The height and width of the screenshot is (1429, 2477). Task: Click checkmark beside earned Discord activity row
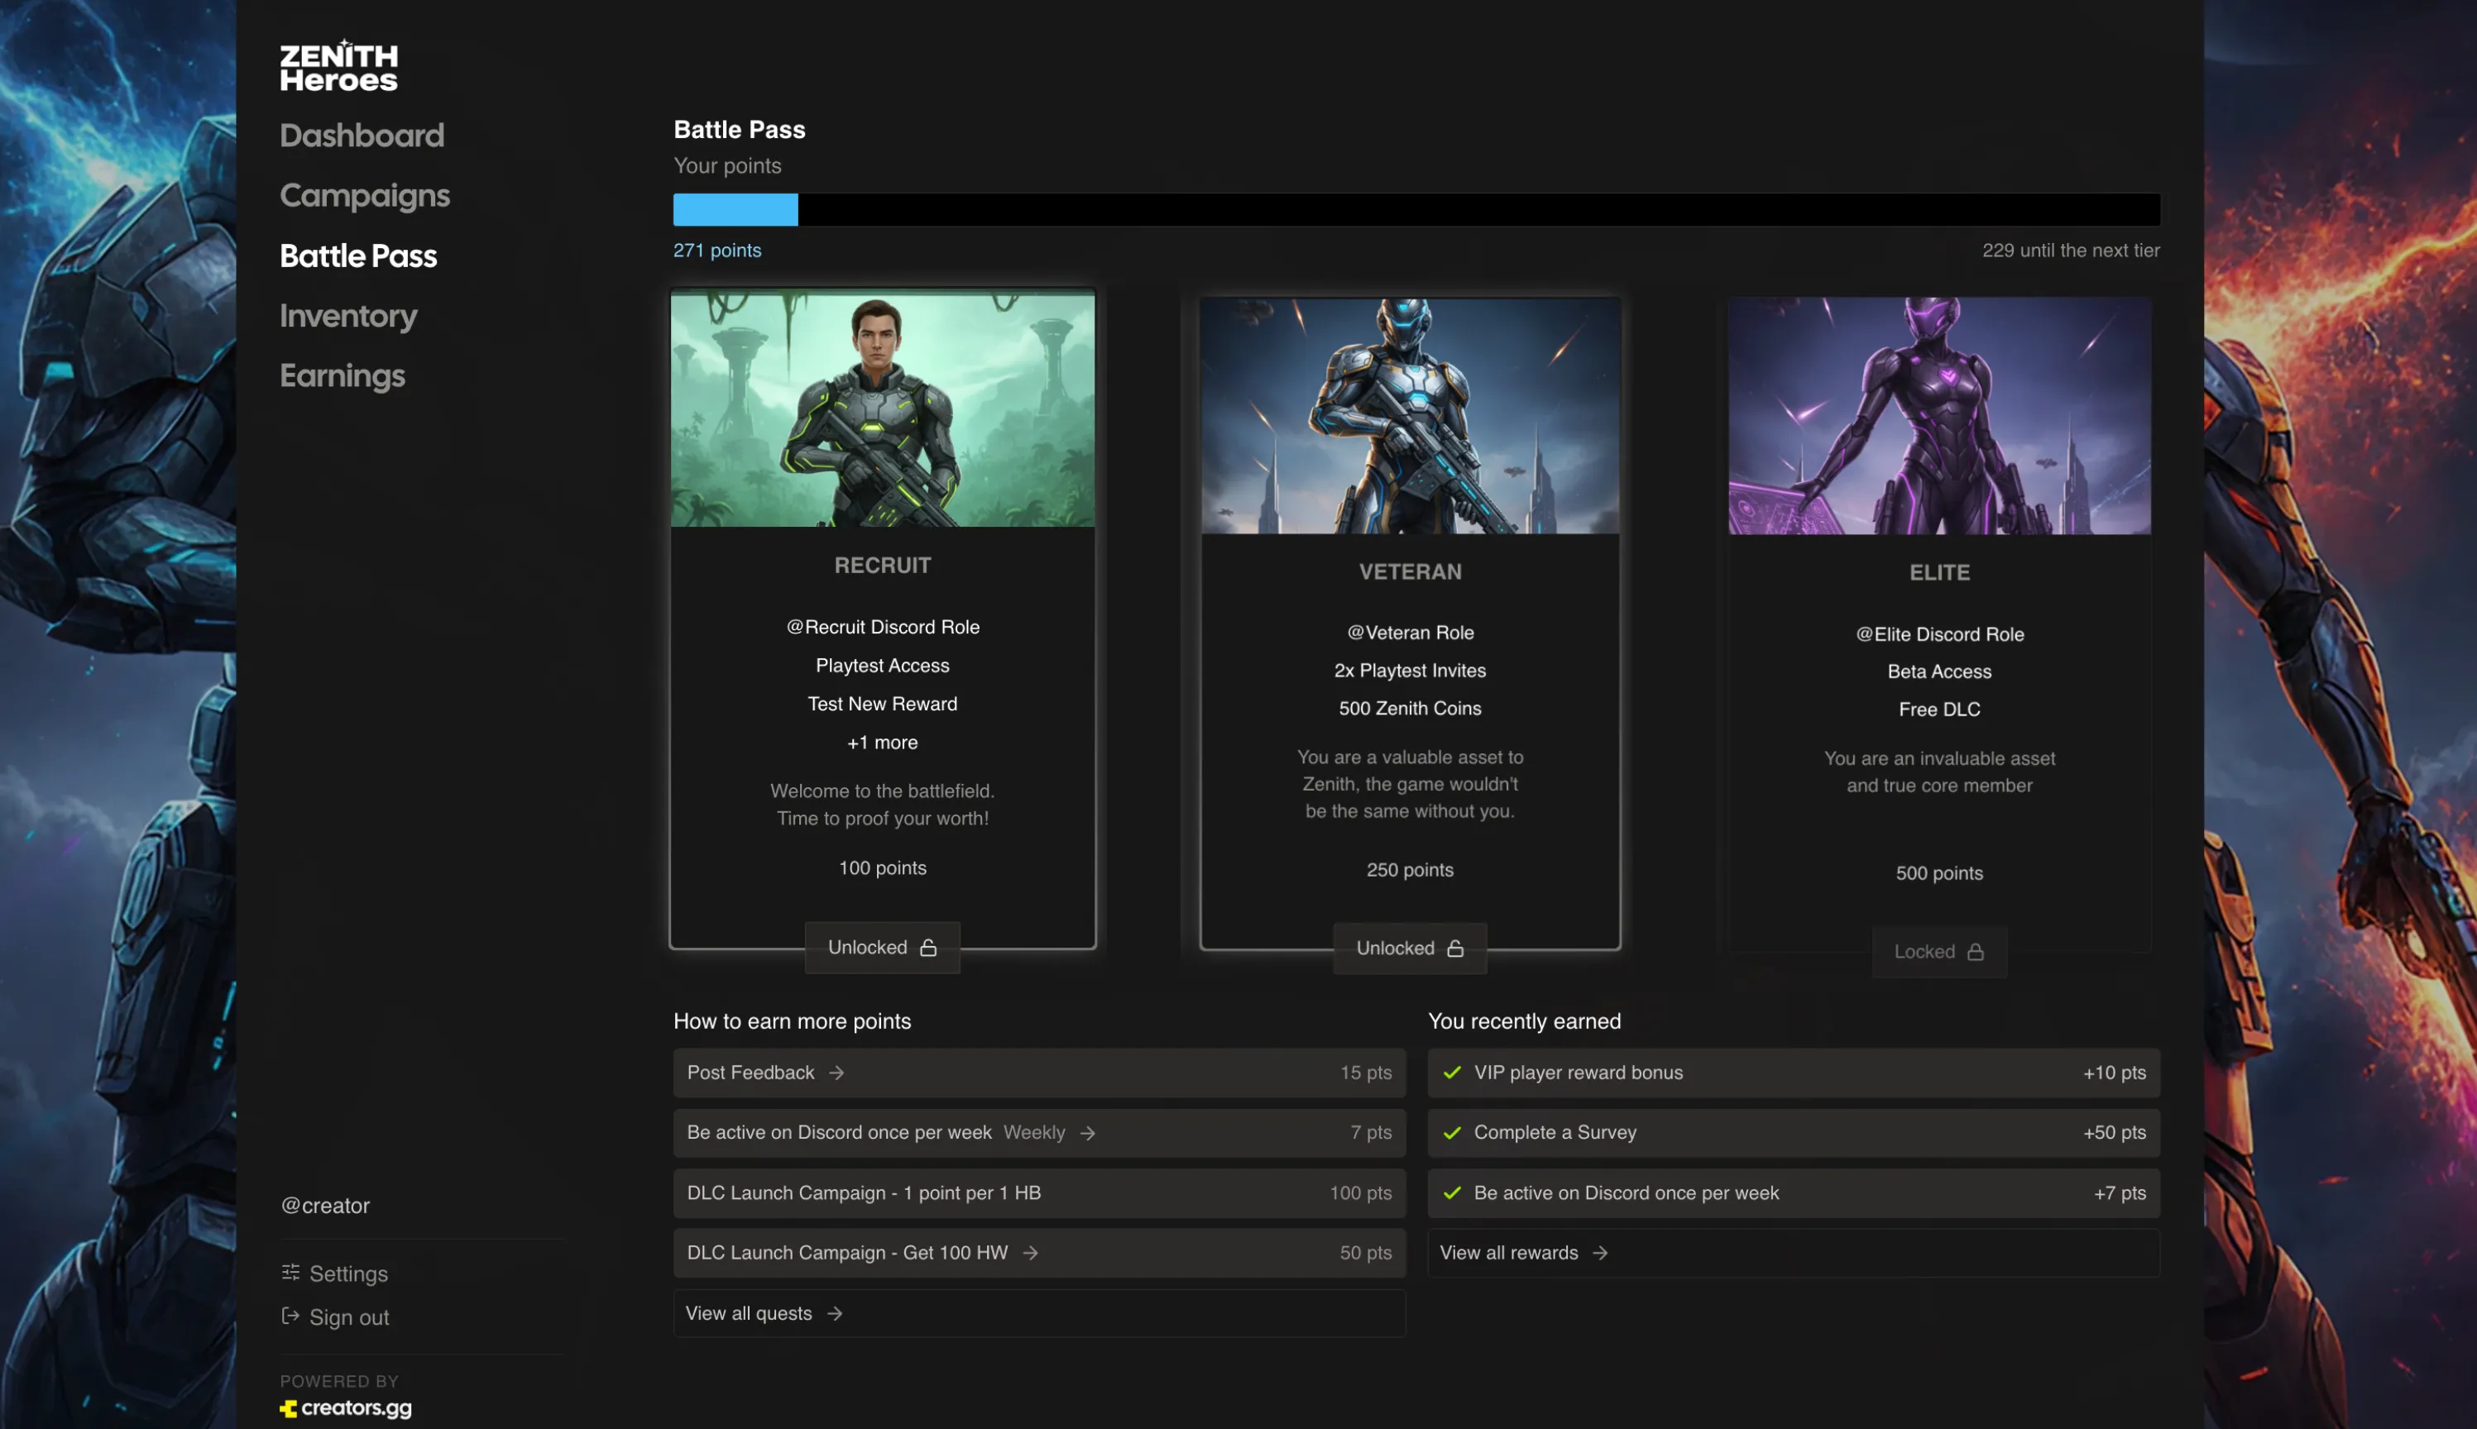[1452, 1193]
